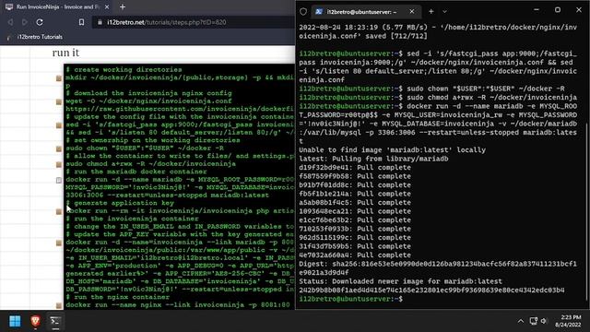This screenshot has height=332, width=590.
Task: Click the network icon in system tray
Action: 533,321
